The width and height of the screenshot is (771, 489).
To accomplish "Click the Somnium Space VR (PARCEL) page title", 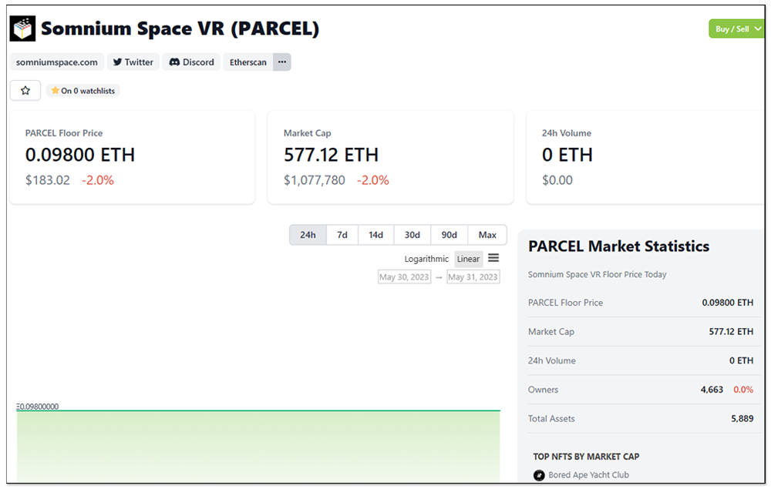I will 180,28.
